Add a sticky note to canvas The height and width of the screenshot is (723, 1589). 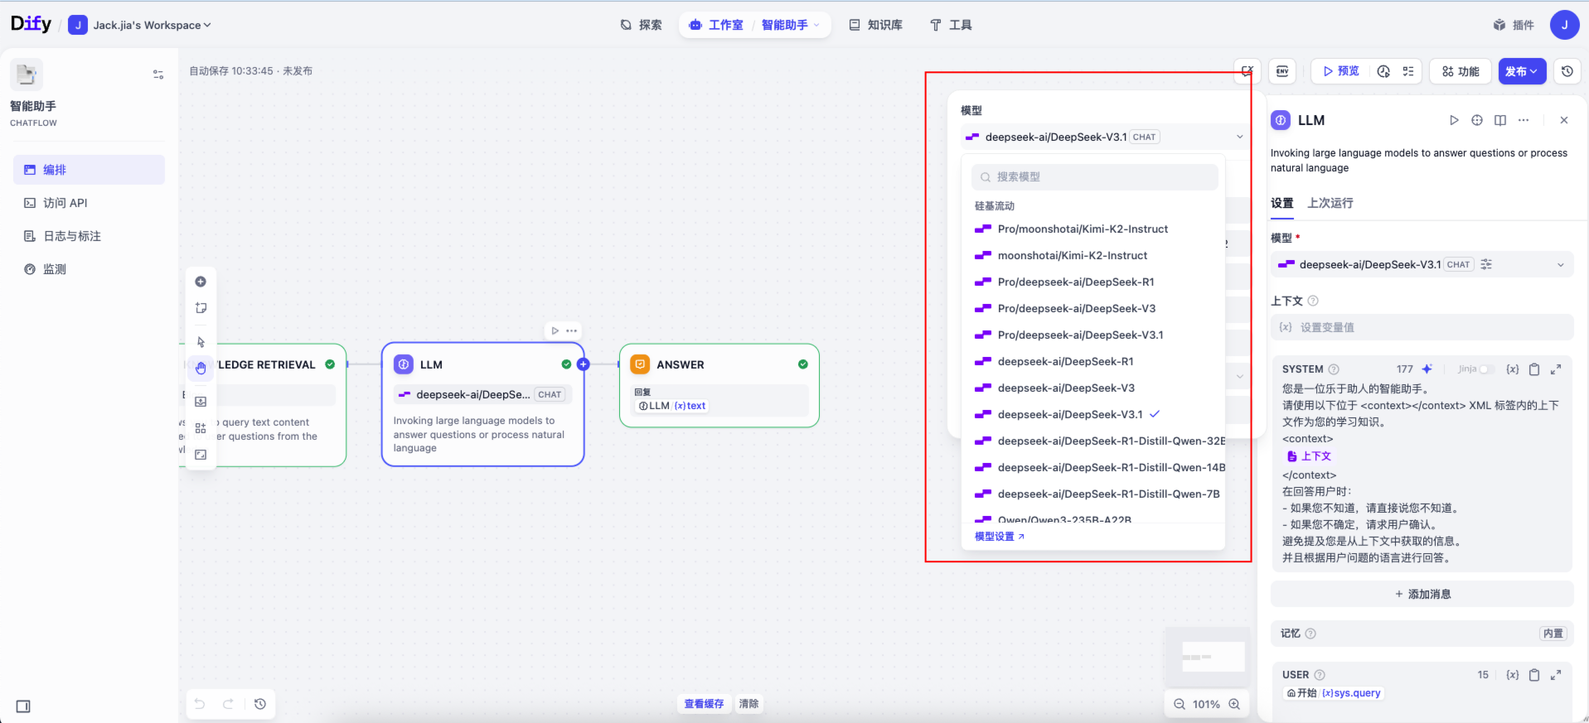201,308
